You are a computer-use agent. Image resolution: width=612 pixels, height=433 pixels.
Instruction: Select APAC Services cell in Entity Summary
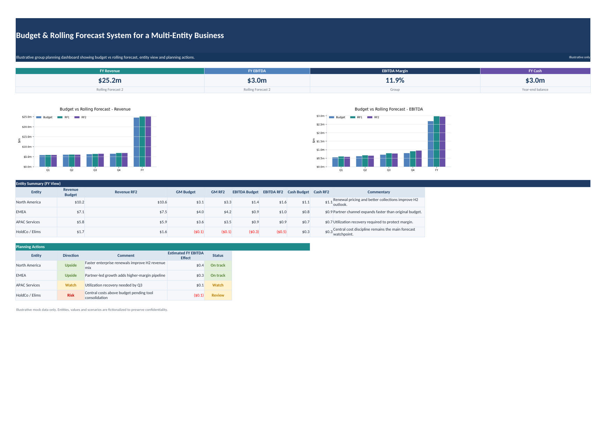click(36, 222)
